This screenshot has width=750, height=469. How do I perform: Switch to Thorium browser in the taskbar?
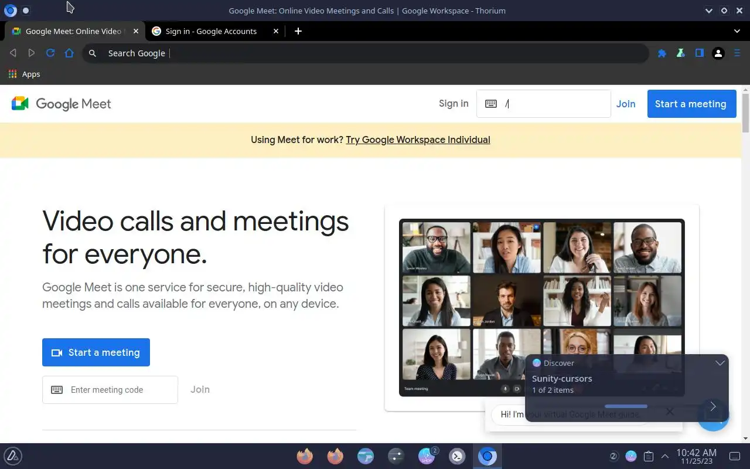coord(487,456)
